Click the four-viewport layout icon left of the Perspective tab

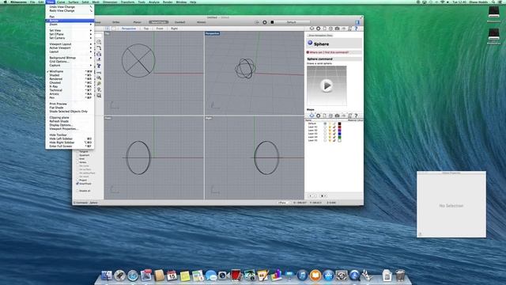[x=108, y=28]
